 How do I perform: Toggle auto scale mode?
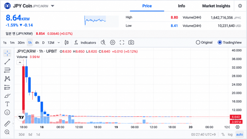coord(239,134)
